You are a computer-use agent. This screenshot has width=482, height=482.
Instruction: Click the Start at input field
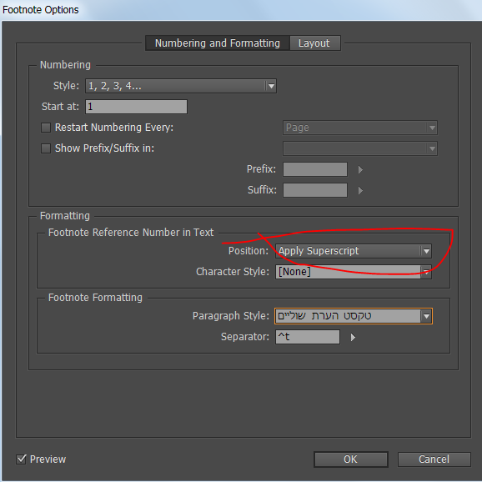point(136,107)
